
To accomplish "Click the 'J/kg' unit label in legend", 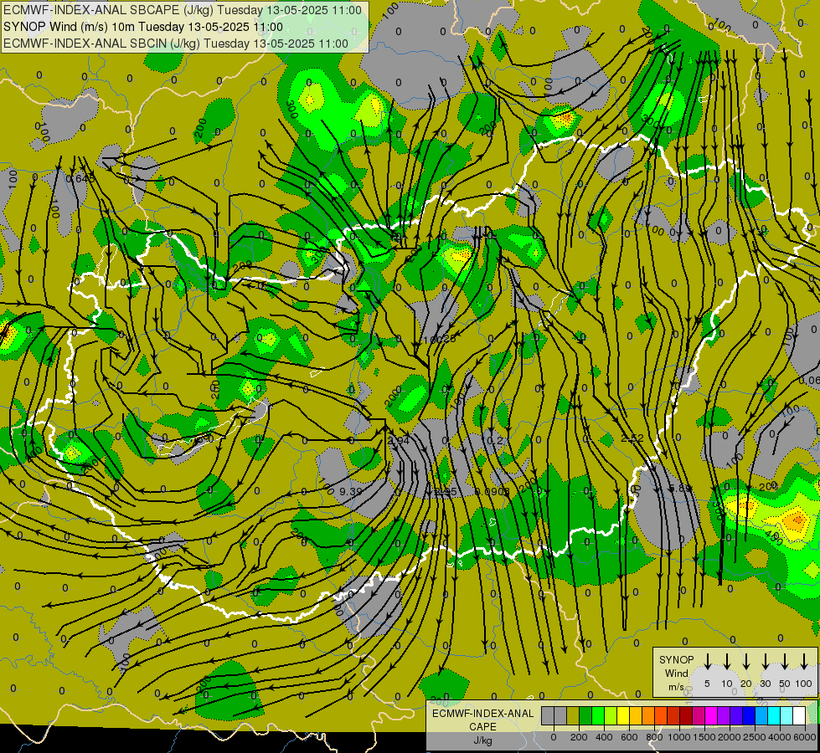I will [x=482, y=740].
